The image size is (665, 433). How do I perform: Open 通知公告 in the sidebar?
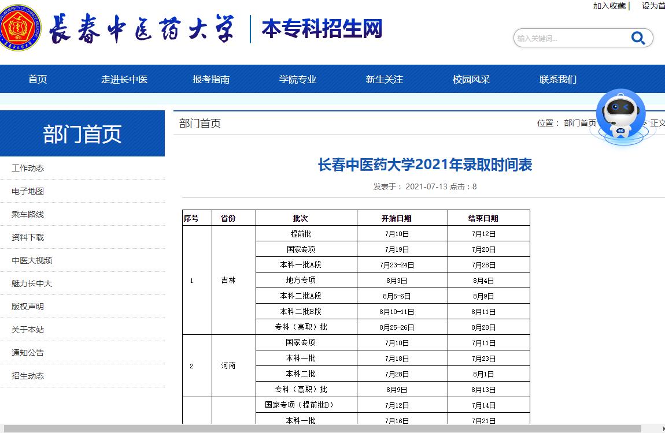point(28,353)
